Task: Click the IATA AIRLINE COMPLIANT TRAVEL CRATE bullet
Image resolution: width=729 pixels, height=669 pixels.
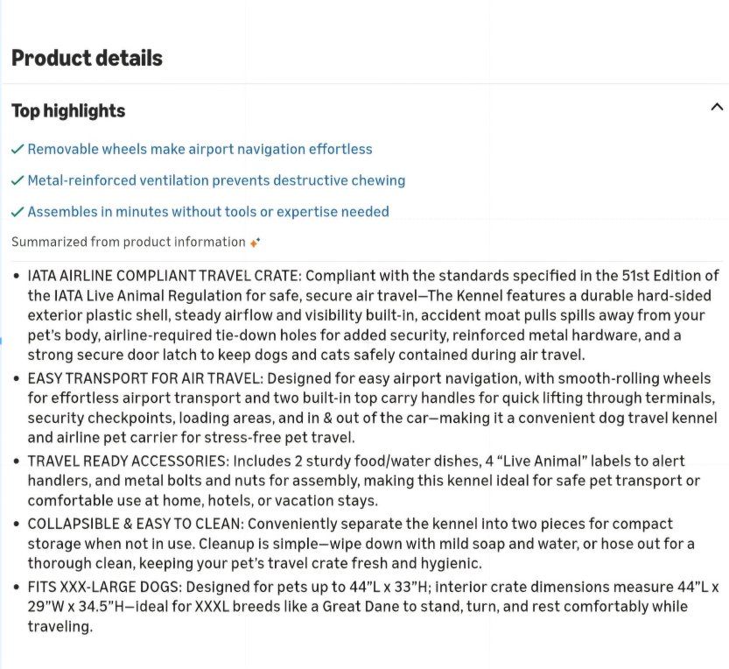Action: pyautogui.click(x=373, y=315)
